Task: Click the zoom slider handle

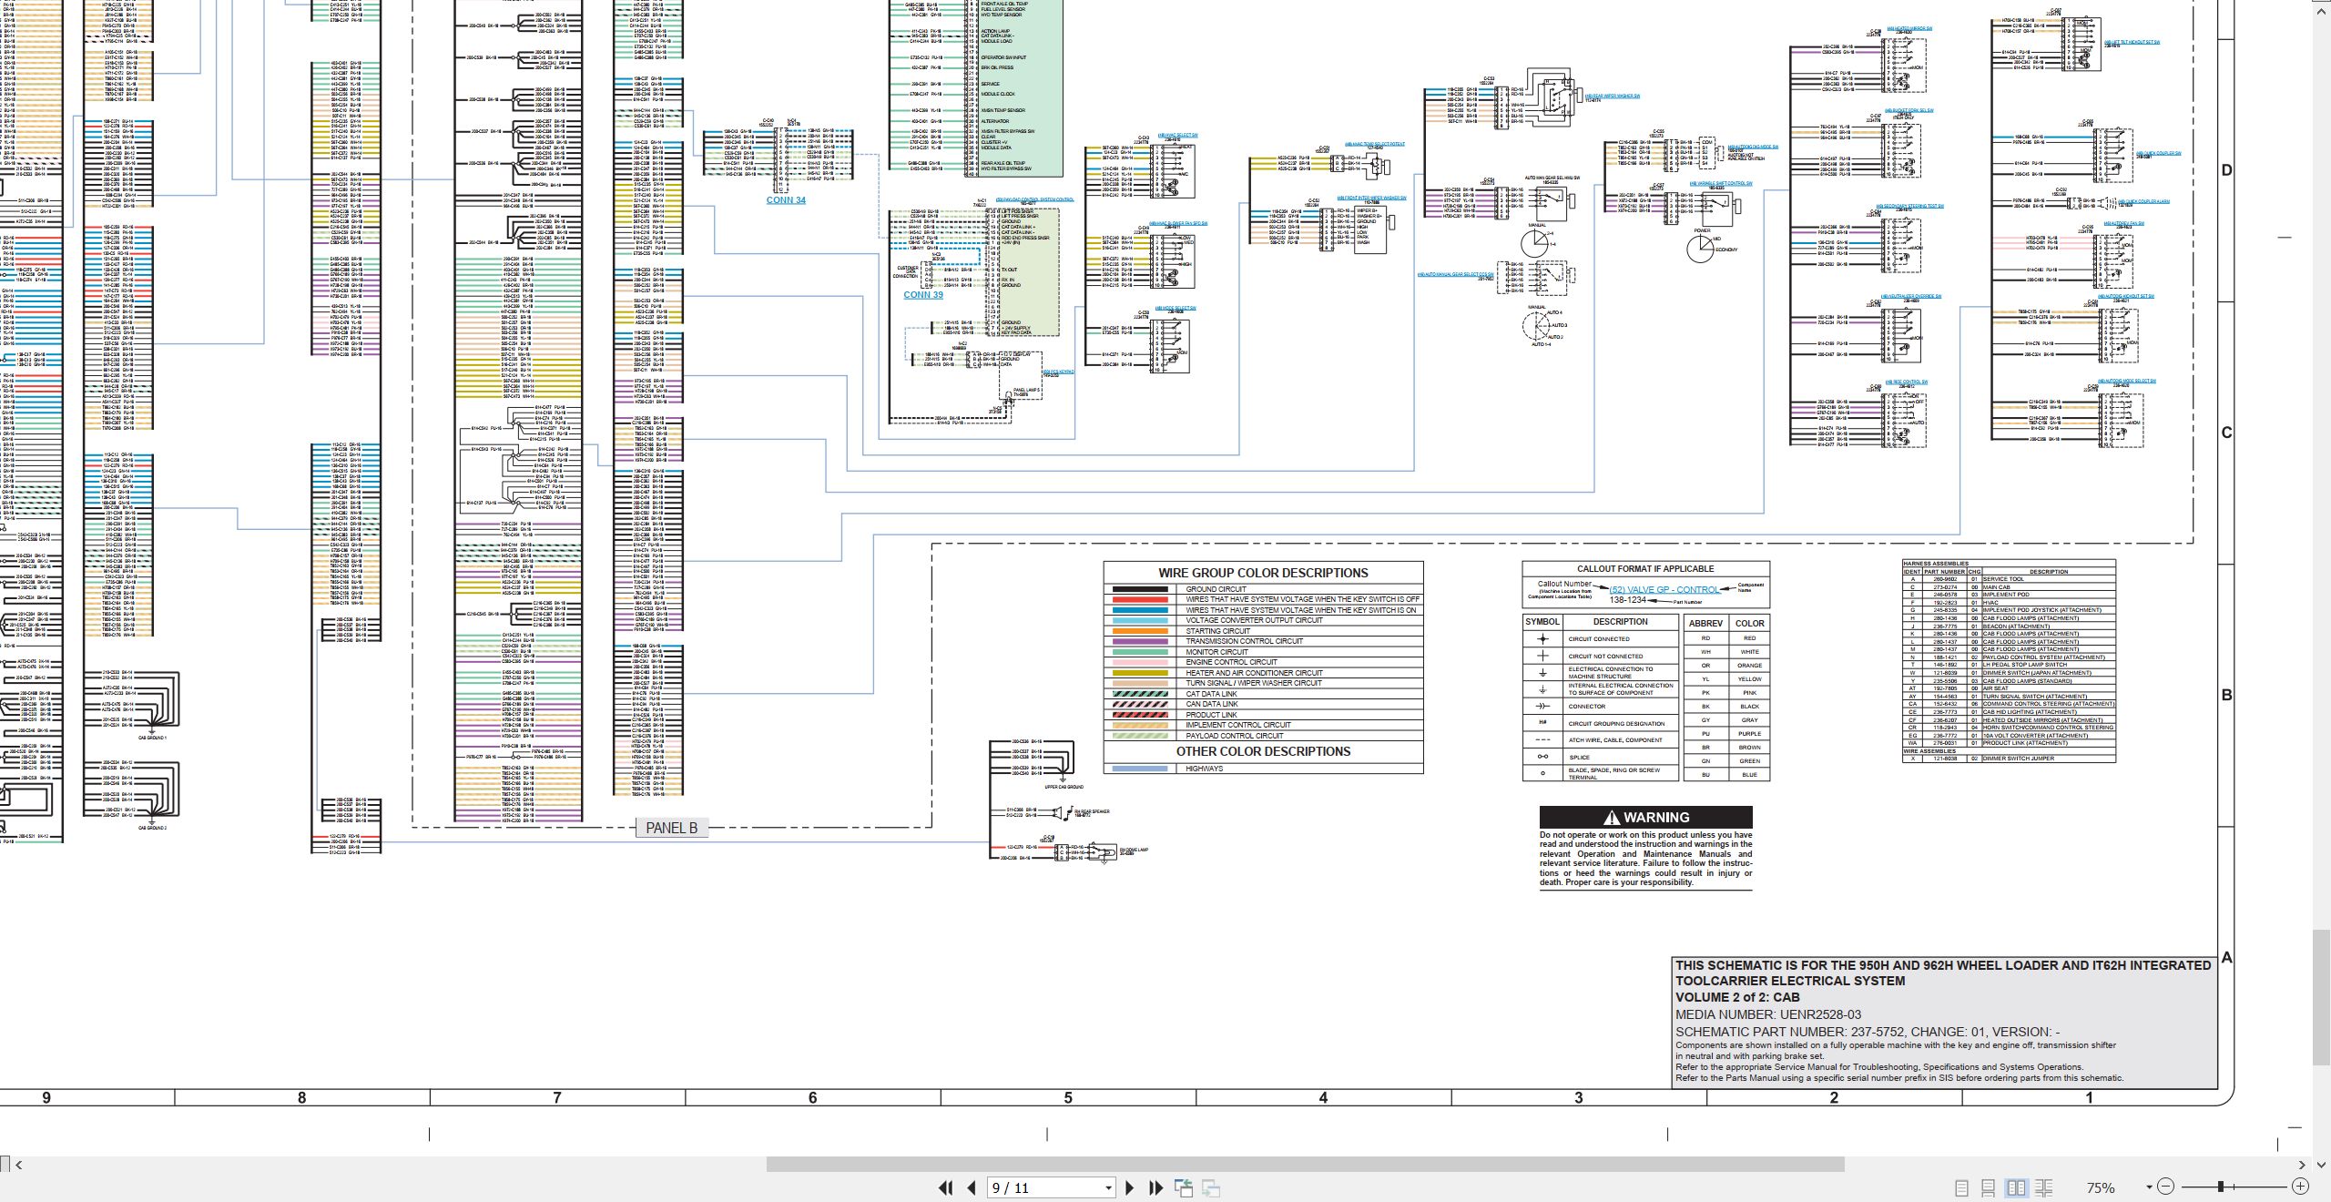Action: click(x=2221, y=1187)
